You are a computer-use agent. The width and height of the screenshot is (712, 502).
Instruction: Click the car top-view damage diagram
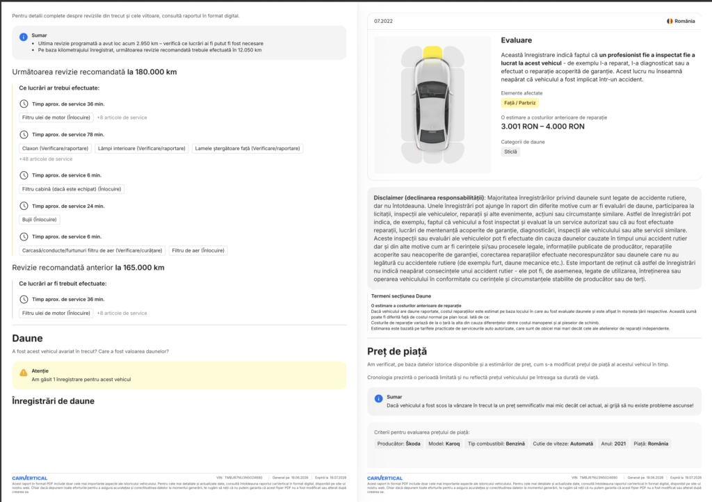point(432,104)
